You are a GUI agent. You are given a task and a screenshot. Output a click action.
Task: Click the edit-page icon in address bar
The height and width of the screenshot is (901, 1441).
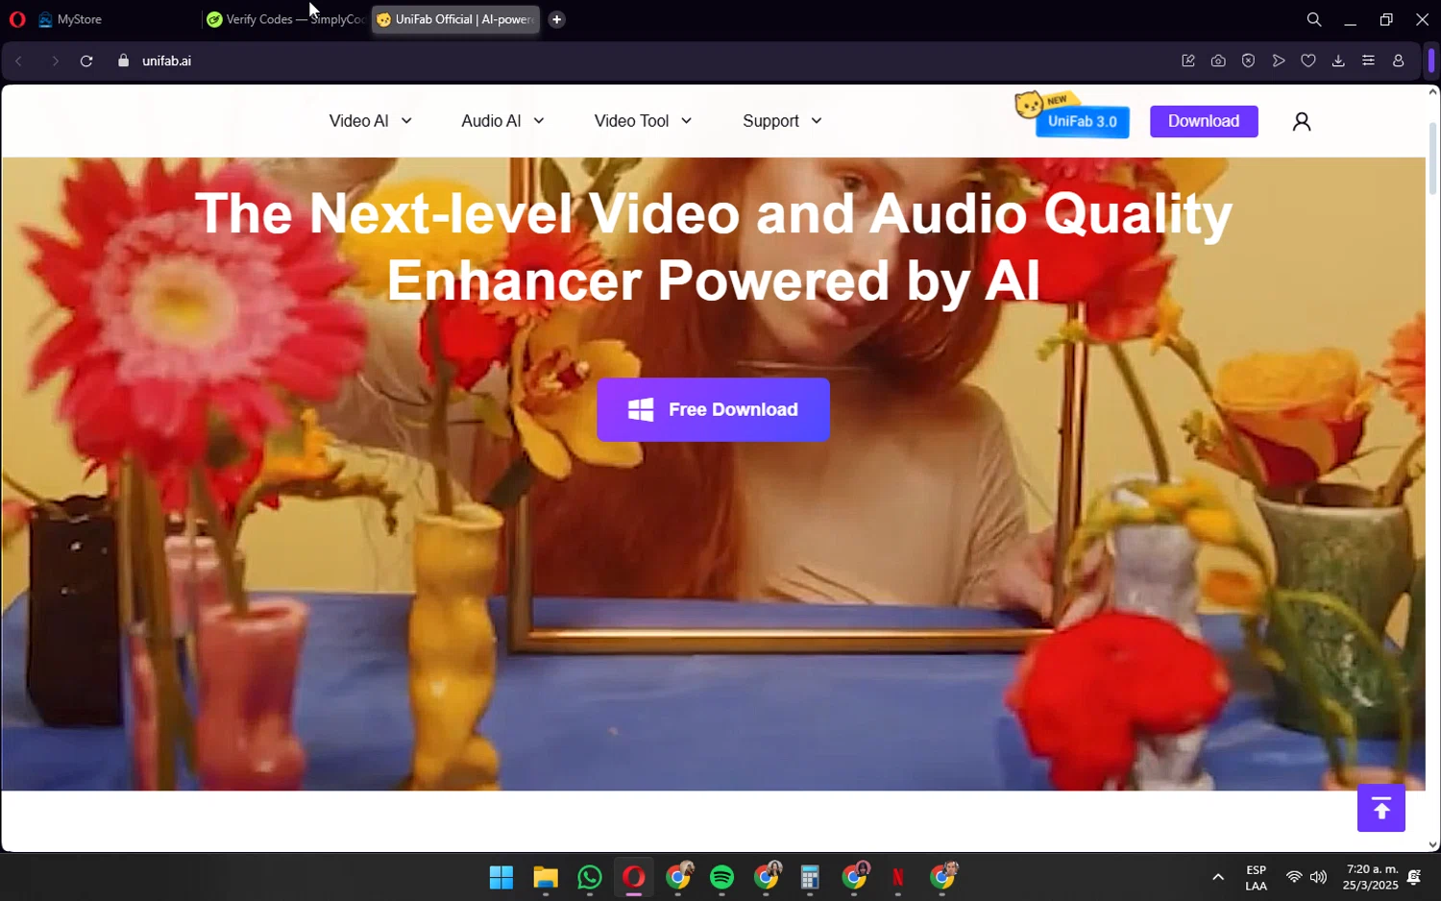pos(1188,61)
